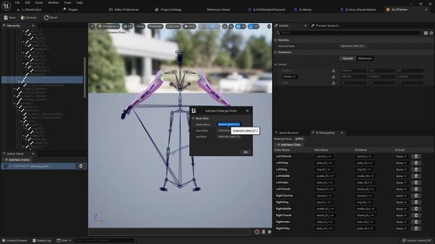Screen dimensions: 435x244
Task: Select the LeftThumb chain name
Action: click(283, 189)
